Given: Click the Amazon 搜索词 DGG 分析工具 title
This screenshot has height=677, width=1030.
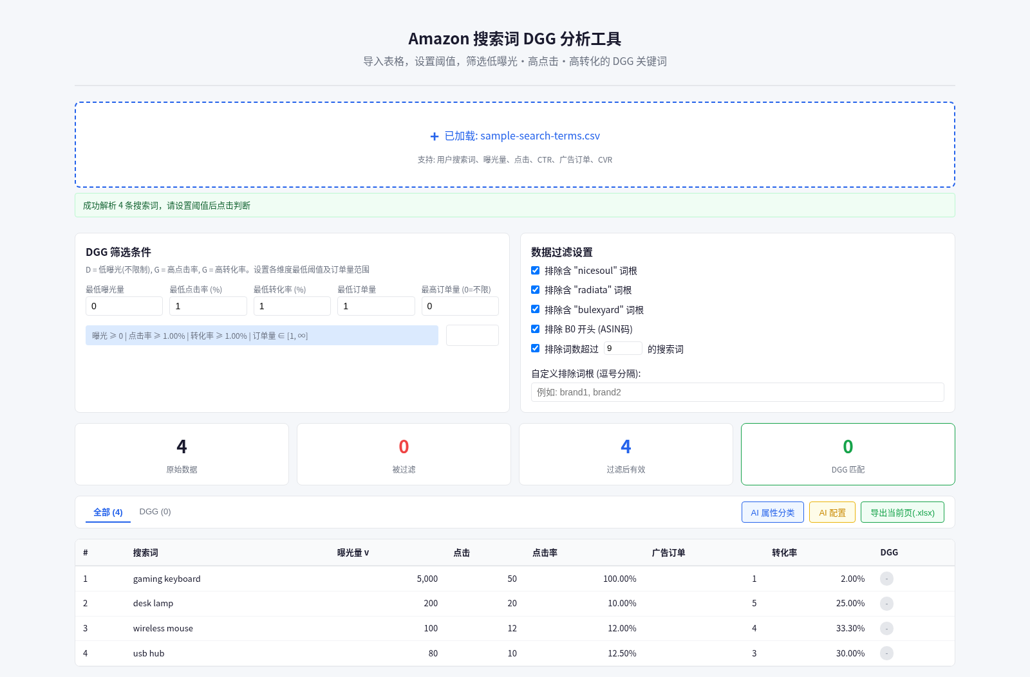Looking at the screenshot, I should click(x=515, y=39).
